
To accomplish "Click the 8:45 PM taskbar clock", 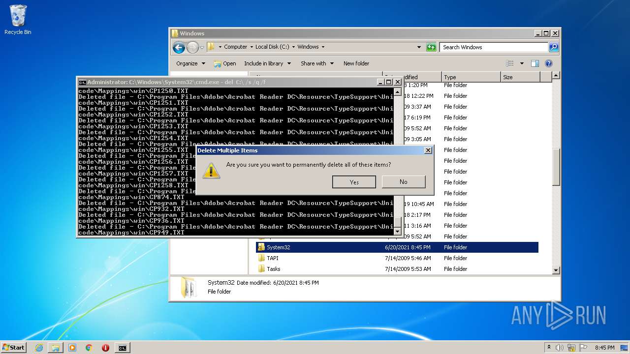I will 604,348.
